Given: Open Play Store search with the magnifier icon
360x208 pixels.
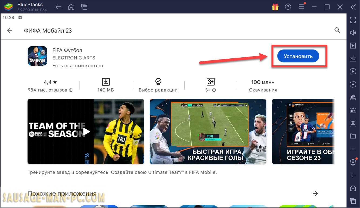Looking at the screenshot, I should click(337, 30).
